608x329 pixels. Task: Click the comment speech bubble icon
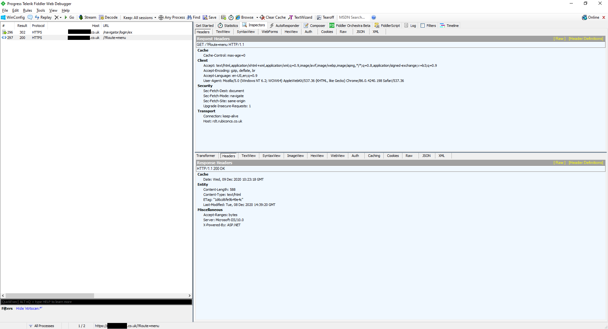pyautogui.click(x=30, y=17)
